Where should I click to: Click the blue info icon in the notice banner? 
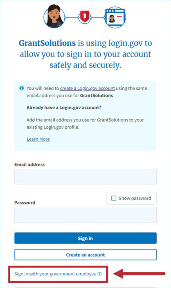[x=22, y=88]
